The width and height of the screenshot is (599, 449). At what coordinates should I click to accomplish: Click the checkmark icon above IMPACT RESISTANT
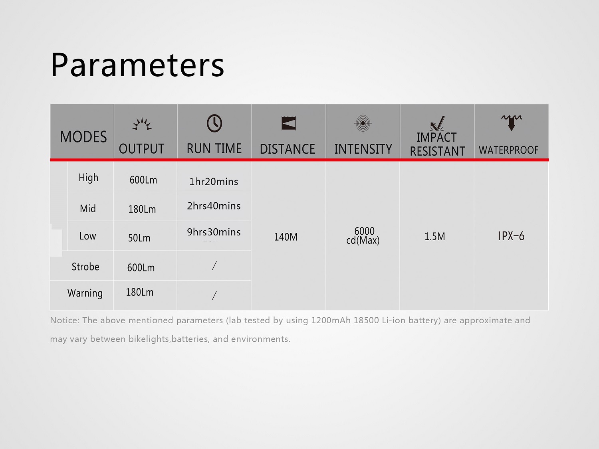437,123
